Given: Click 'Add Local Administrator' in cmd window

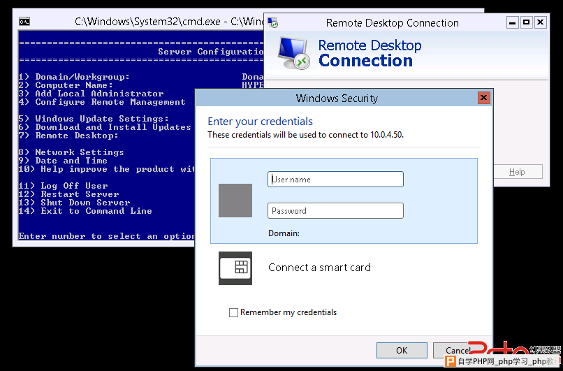Looking at the screenshot, I should pyautogui.click(x=92, y=94).
